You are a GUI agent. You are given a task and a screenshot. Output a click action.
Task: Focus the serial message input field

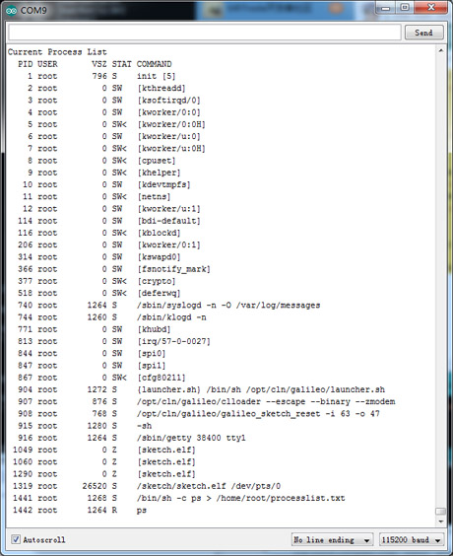coord(205,33)
